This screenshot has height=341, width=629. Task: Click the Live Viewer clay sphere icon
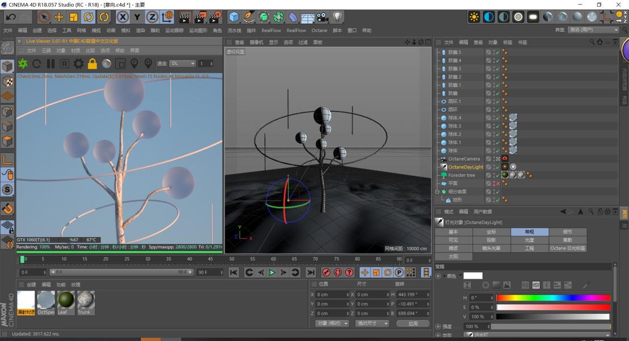pos(106,64)
